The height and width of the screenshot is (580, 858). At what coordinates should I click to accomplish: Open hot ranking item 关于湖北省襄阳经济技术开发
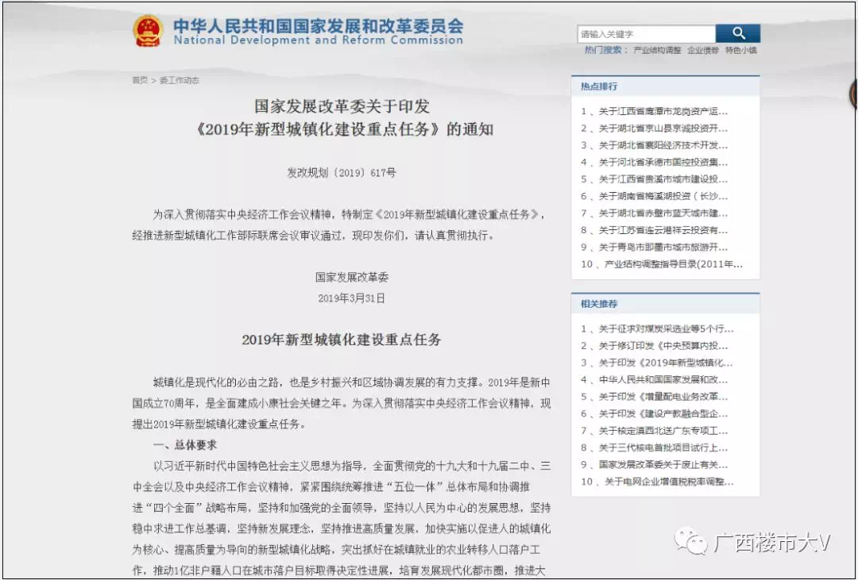pyautogui.click(x=663, y=145)
